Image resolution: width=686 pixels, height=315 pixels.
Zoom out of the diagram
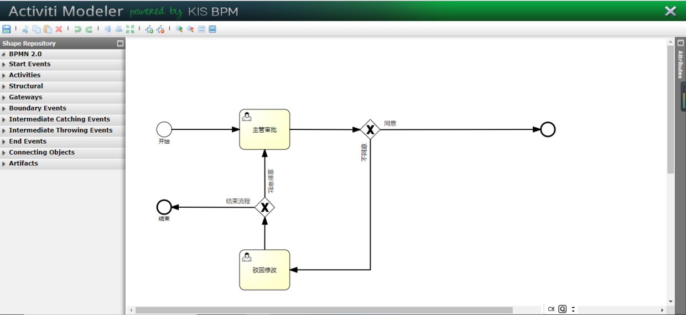190,29
